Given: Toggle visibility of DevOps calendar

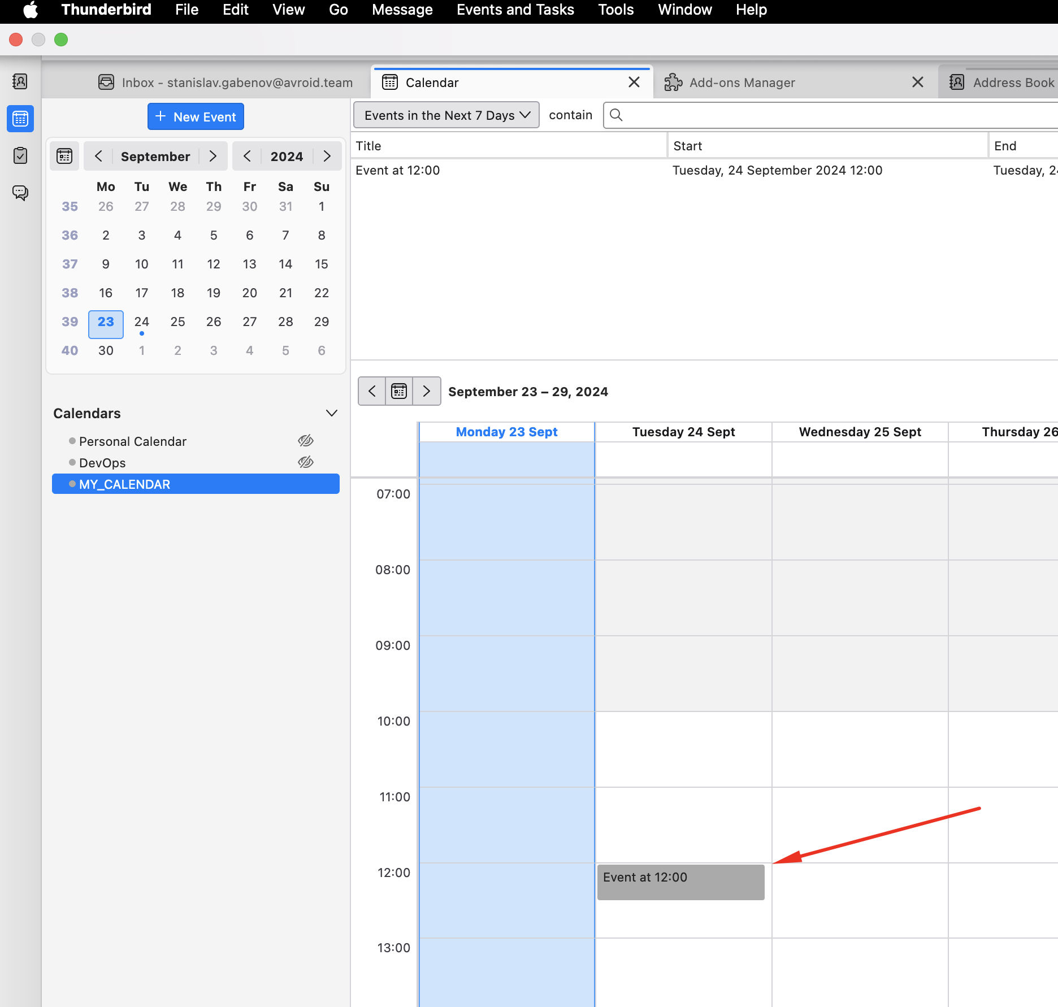Looking at the screenshot, I should coord(306,462).
